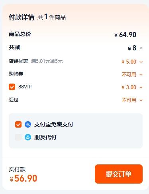Select the ¥5.00 store discount amount
This screenshot has height=194, width=149.
[129, 62]
